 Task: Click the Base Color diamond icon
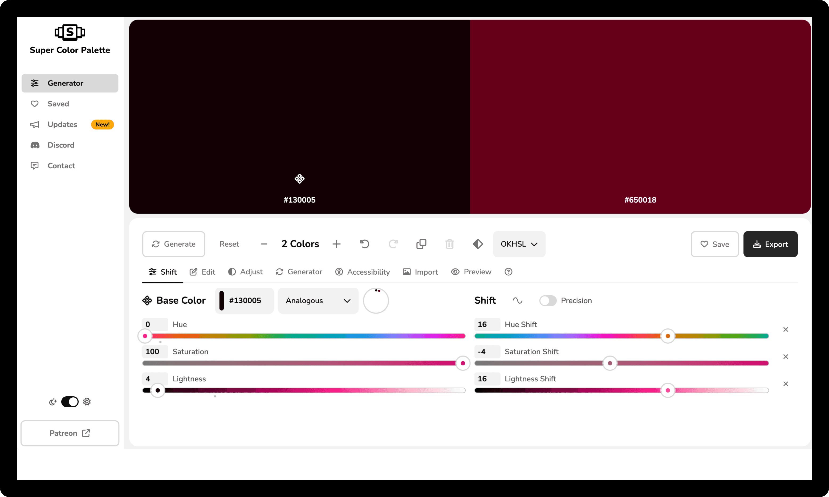click(147, 300)
